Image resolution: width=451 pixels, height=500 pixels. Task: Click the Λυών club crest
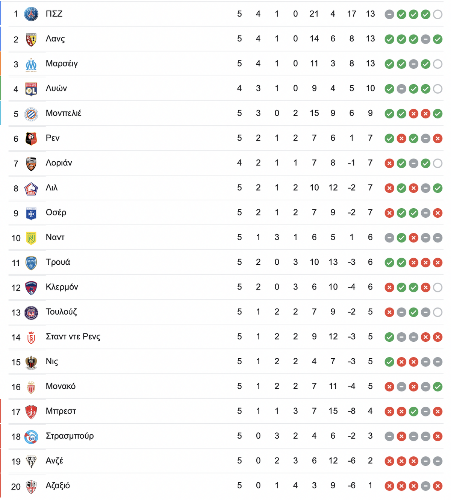pyautogui.click(x=31, y=88)
